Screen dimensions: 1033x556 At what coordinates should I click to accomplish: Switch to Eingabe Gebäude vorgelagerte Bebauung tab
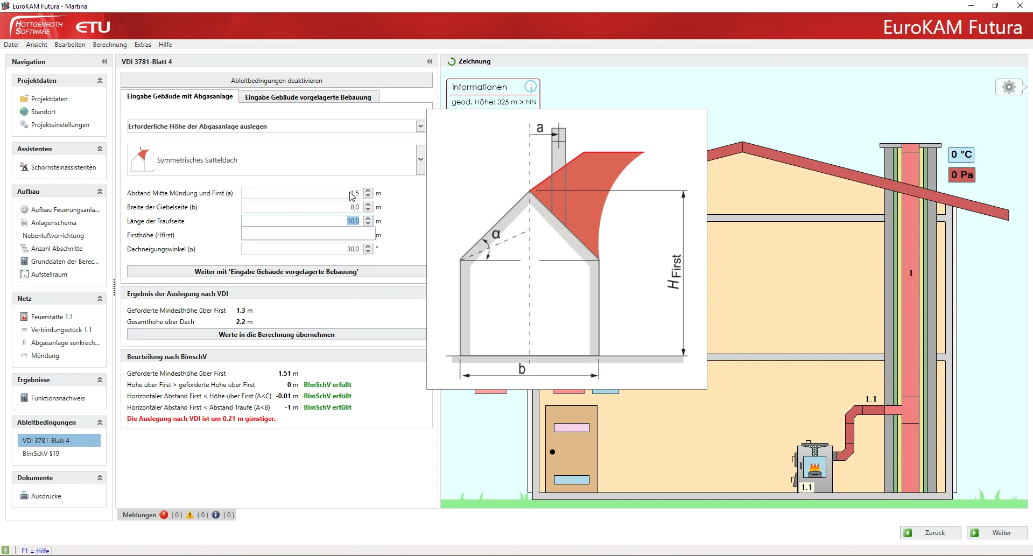(308, 97)
